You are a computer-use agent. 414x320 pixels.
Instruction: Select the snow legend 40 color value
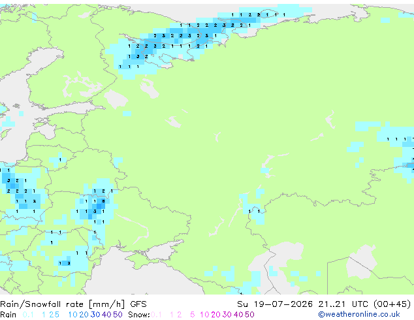point(238,315)
